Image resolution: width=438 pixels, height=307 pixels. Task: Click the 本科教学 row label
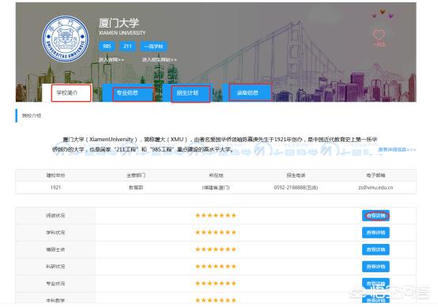tap(55, 301)
